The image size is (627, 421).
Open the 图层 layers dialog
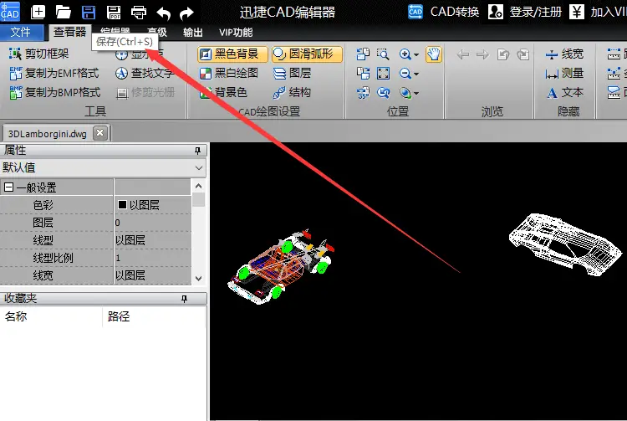(293, 73)
